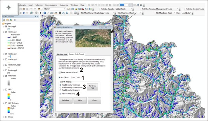Click the HTML Popup tool icon
Image resolution: width=208 pixels, height=121 pixels.
[x=52, y=13]
